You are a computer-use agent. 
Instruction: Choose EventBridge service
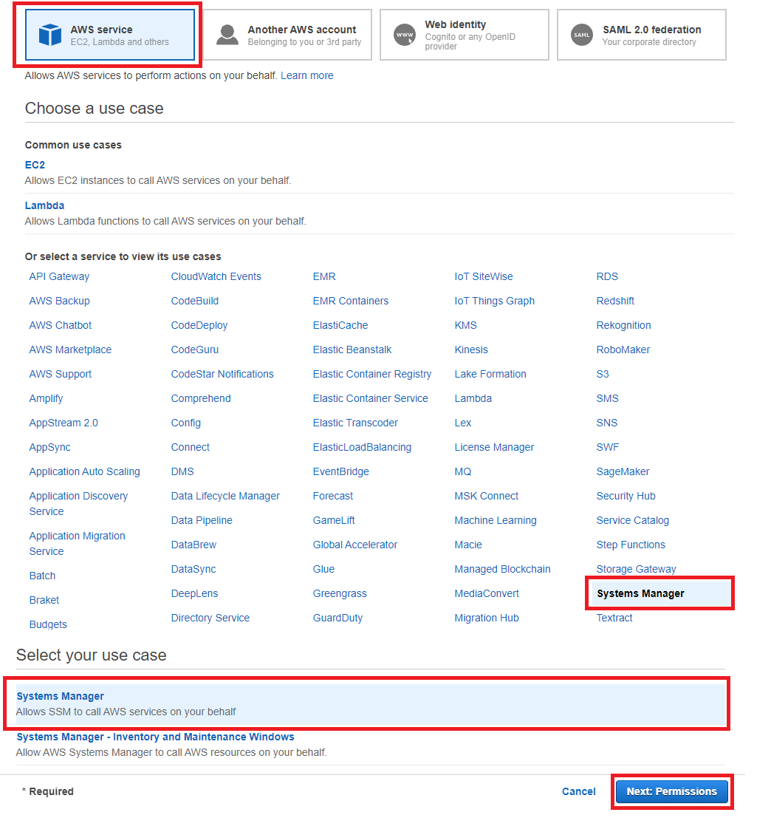tap(341, 472)
